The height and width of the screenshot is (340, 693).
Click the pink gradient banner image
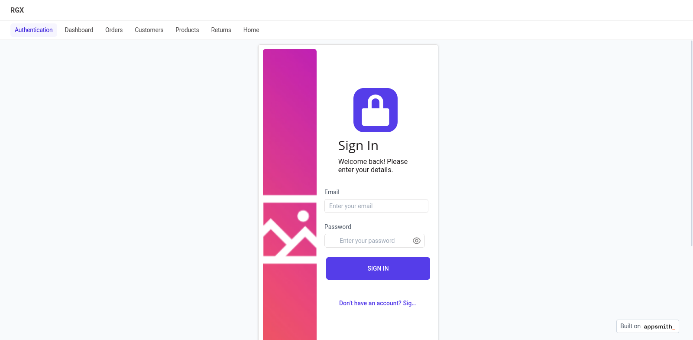pos(290,194)
